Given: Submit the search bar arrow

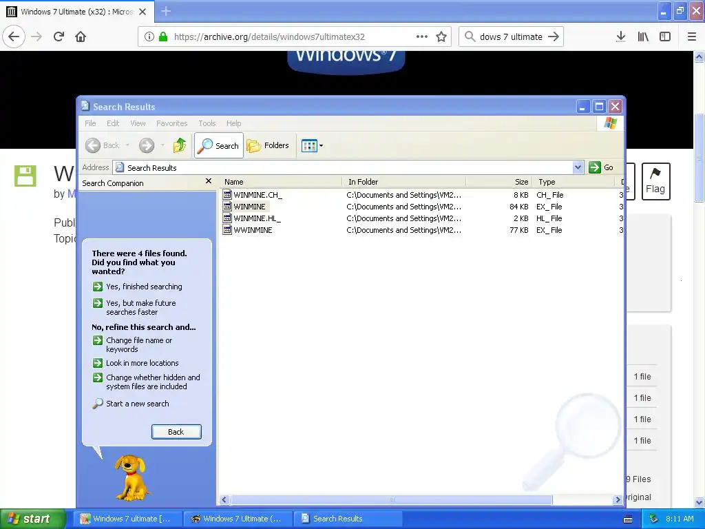Looking at the screenshot, I should pos(554,37).
